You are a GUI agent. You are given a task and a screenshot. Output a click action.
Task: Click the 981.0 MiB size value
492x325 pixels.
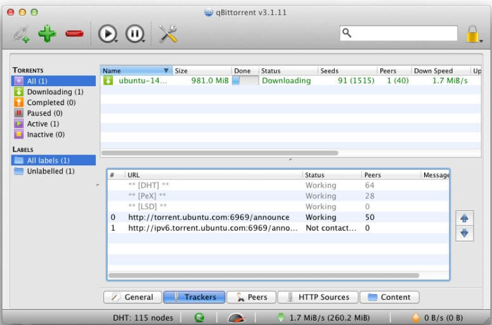click(210, 80)
